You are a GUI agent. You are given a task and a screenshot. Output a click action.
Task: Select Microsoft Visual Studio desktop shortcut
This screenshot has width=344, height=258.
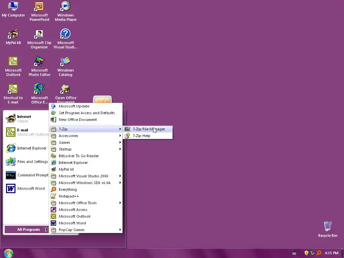click(x=66, y=39)
